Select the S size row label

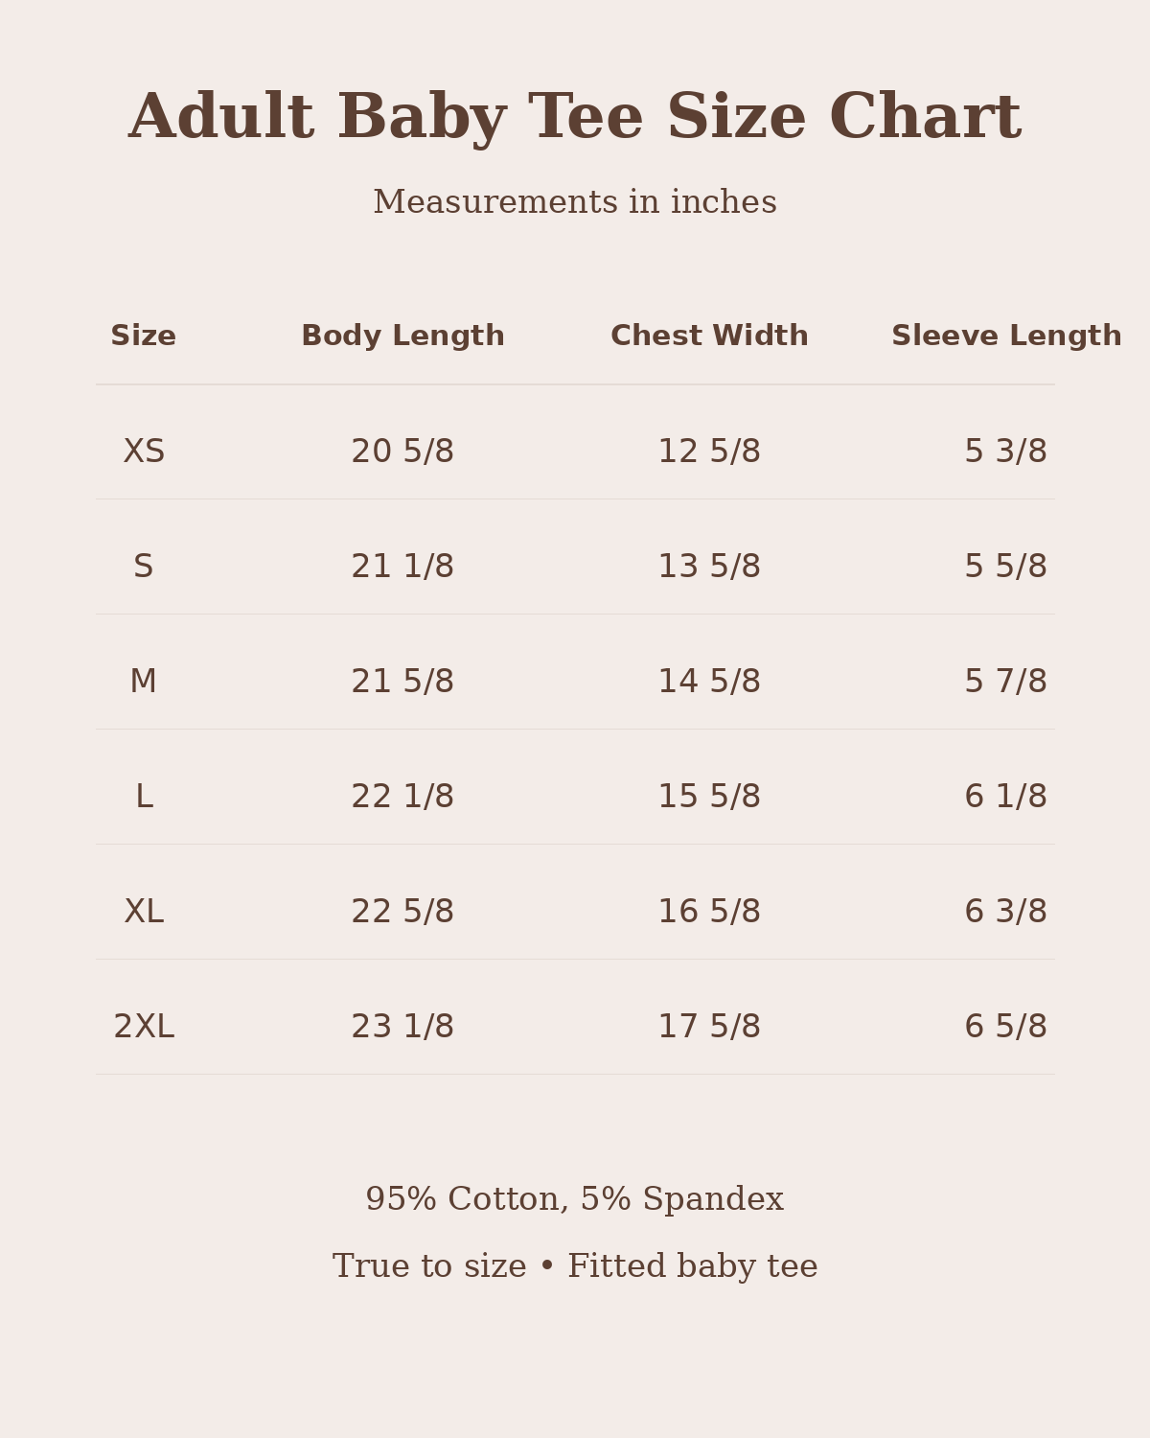144,567
